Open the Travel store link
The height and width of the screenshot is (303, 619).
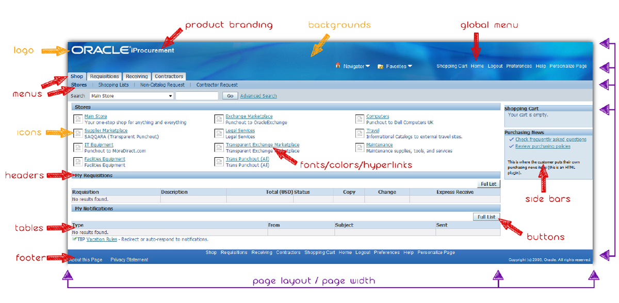372,131
